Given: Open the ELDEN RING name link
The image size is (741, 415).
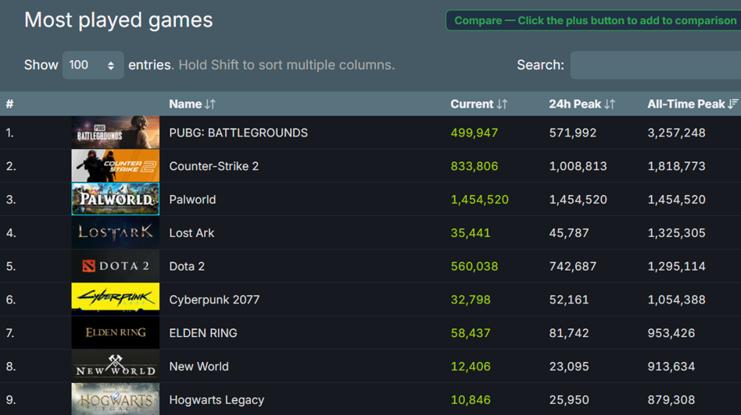Looking at the screenshot, I should 203,333.
